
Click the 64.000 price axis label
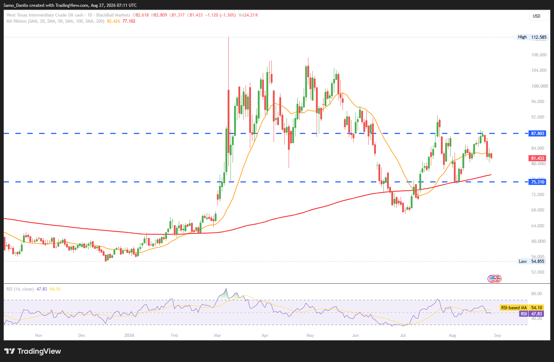point(538,226)
